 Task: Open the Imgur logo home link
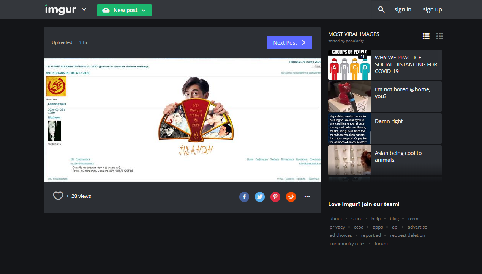coord(61,9)
